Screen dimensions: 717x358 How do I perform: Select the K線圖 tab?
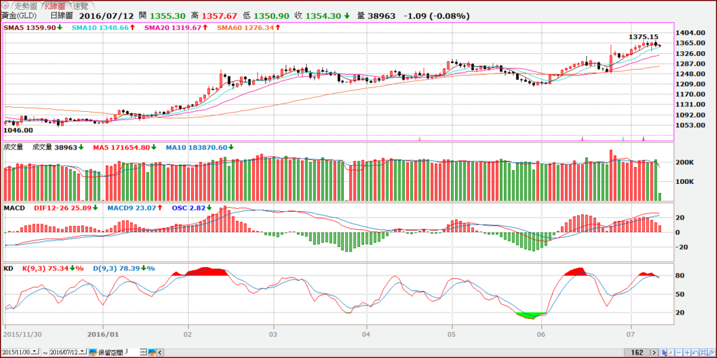(x=56, y=6)
